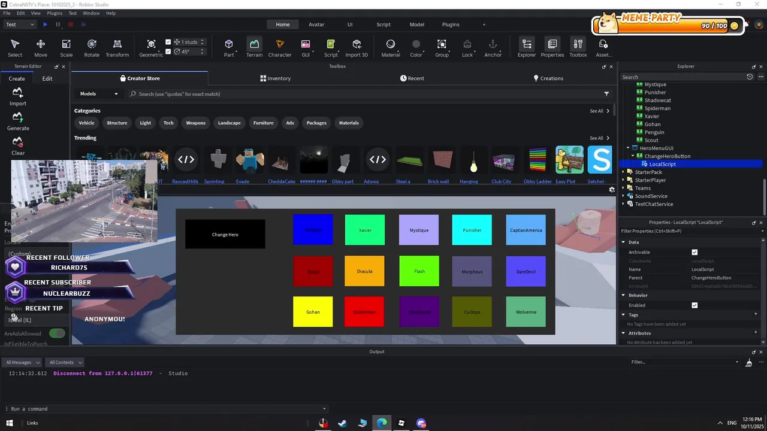Screen dimensions: 767x431
Task: Select the Vehicle category chip
Action: (87, 123)
